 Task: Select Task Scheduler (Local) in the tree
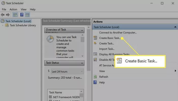[x=18, y=21]
